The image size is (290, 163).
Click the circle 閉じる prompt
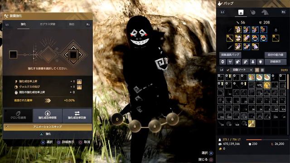(206, 159)
